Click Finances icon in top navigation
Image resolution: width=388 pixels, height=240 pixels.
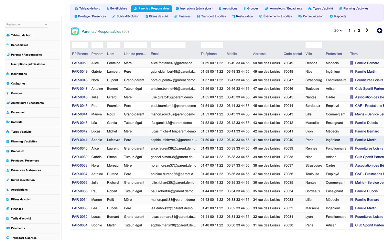(x=176, y=16)
